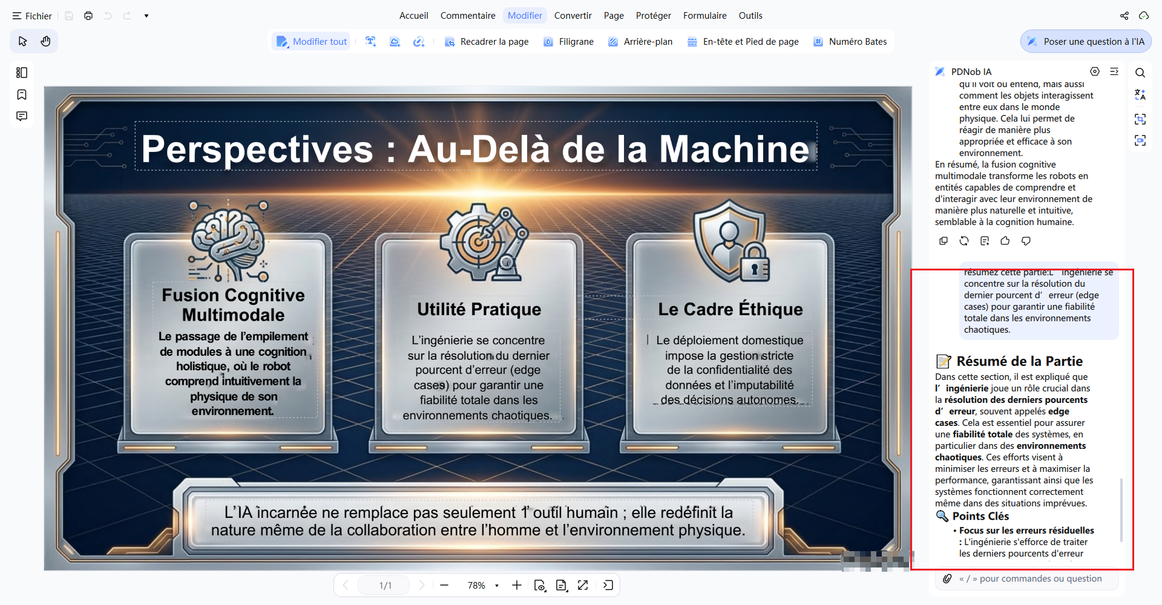Click the add text icon
Viewport: 1162px width, 605px height.
click(x=371, y=42)
